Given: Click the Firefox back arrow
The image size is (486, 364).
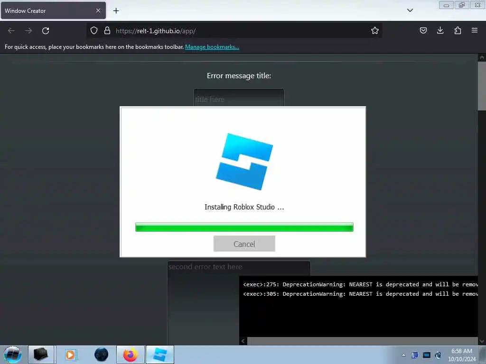Looking at the screenshot, I should 11,31.
